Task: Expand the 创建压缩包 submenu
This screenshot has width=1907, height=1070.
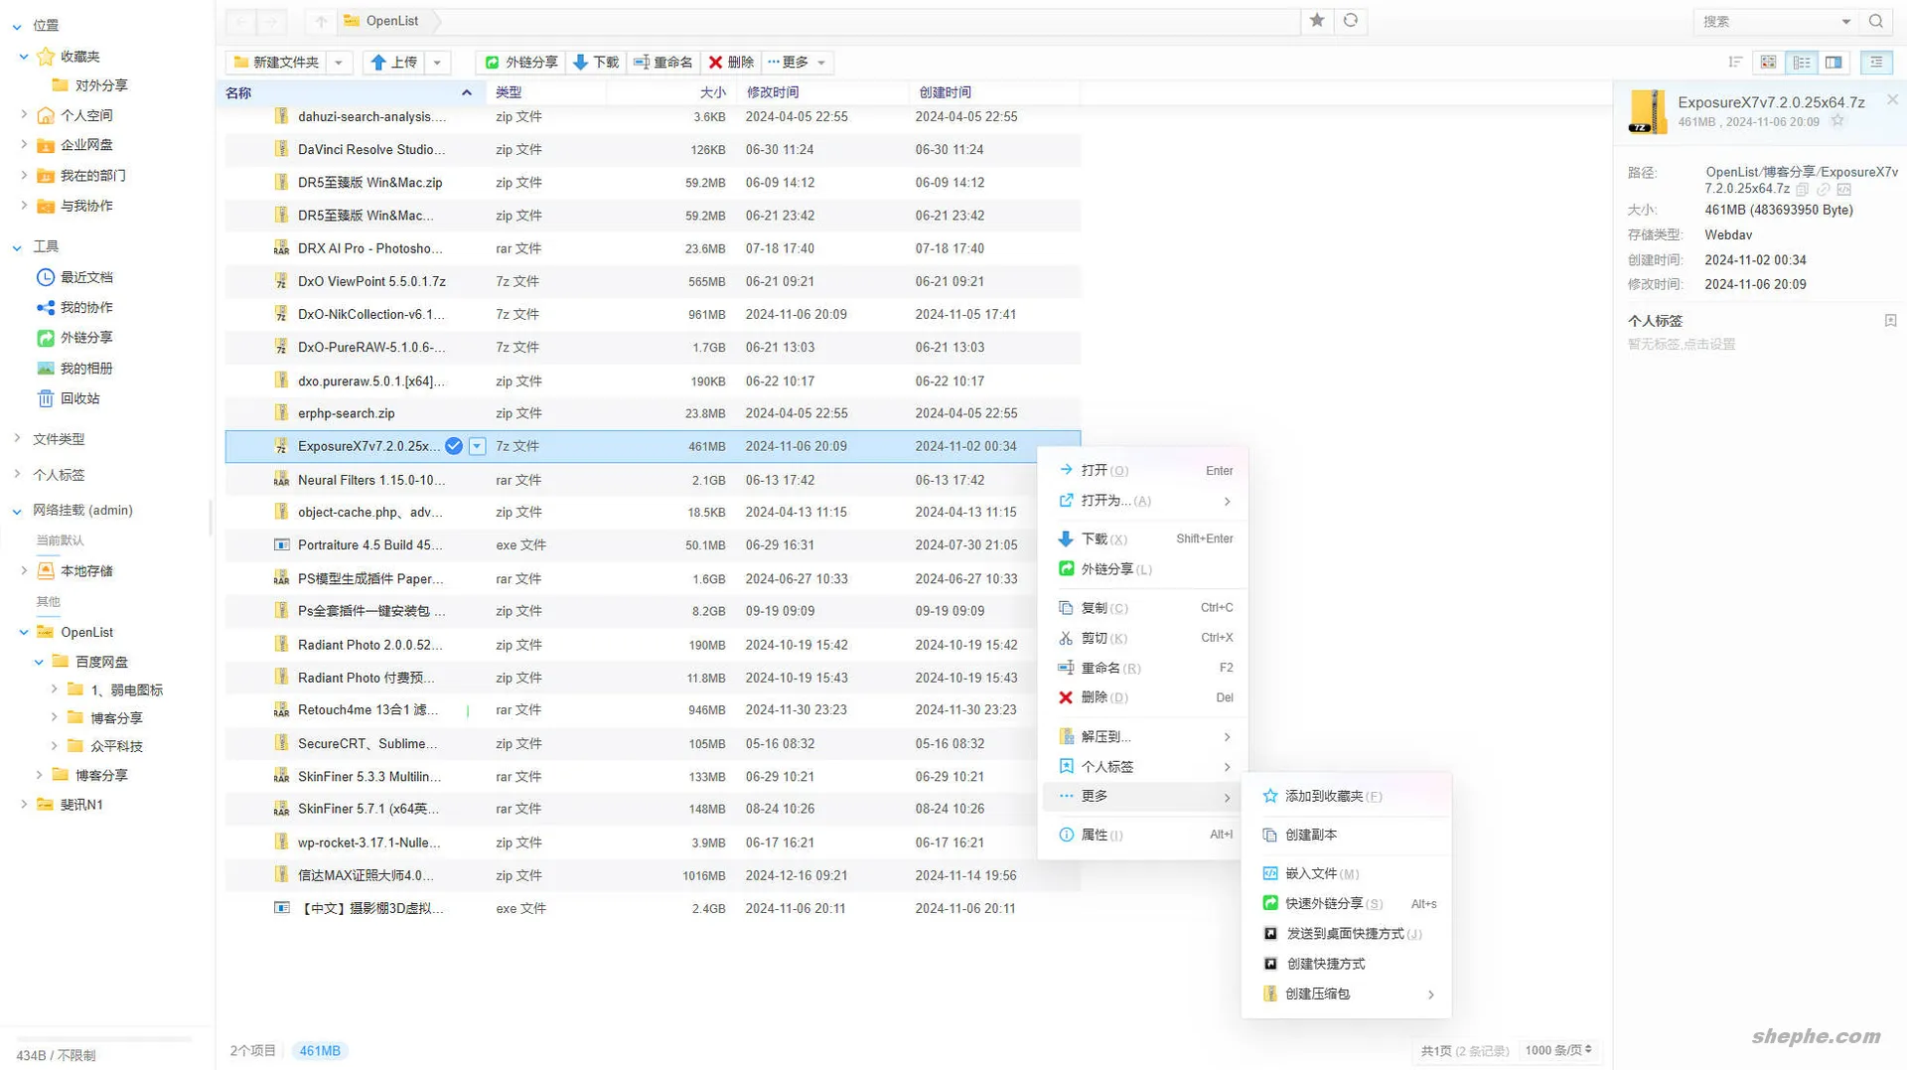Action: (1430, 994)
